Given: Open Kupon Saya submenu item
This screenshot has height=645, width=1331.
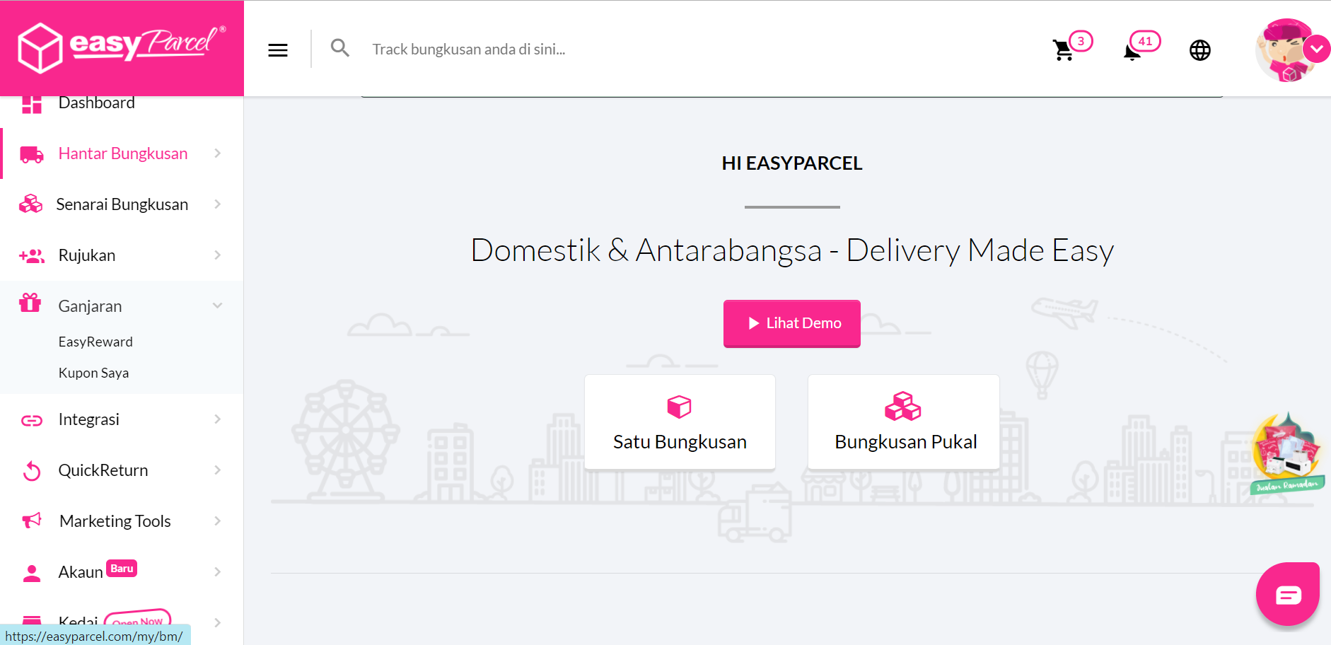Looking at the screenshot, I should point(93,373).
